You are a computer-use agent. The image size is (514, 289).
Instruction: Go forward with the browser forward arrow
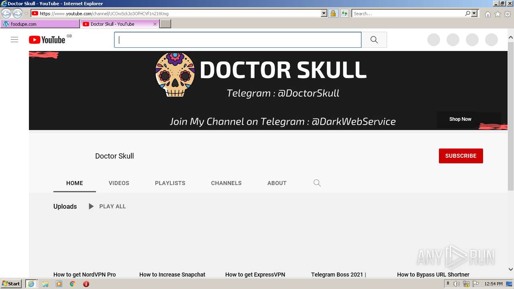(x=17, y=13)
